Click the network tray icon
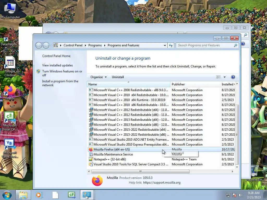267x200 pixels. click(228, 195)
